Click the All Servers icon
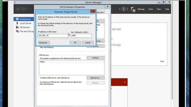Image resolution: width=191 pixels, height=107 pixels. coord(17,27)
